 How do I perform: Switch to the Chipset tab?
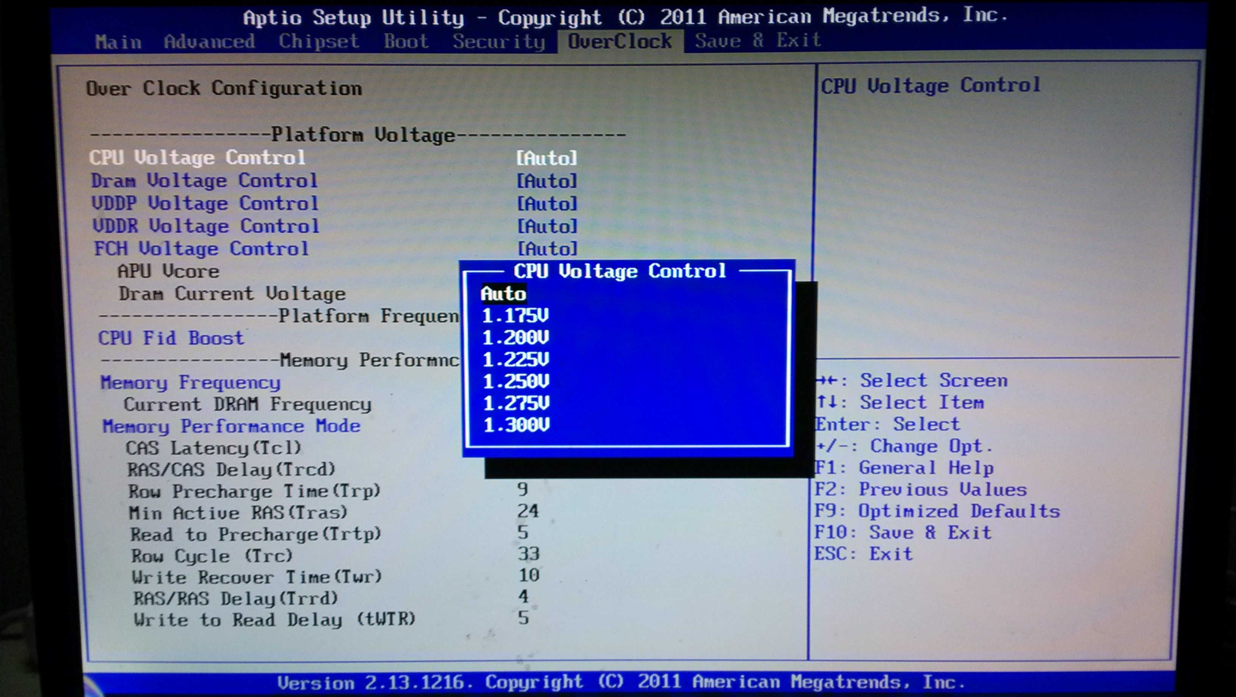tap(319, 41)
